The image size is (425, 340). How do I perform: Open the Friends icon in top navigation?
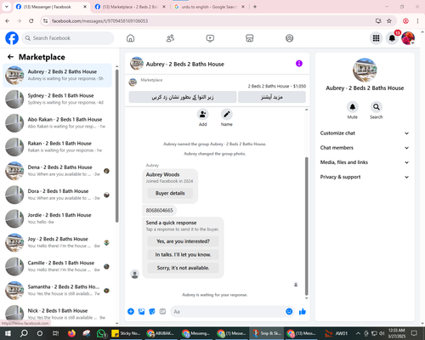click(170, 38)
